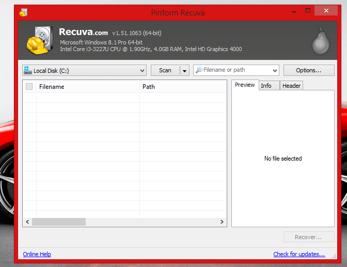Click the scroll left arrow of file list
Screen dimensions: 347x267
(x=27, y=222)
